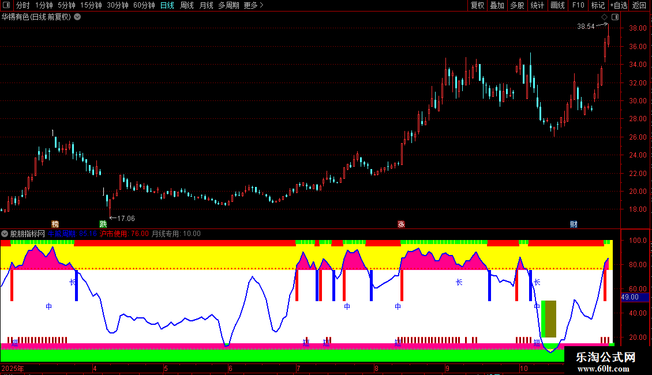
Task: Expand the 更多 periods menu
Action: (x=253, y=5)
